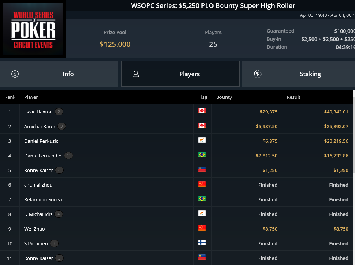Screen dimensions: 355x265
Task: Click the Cyprus flag beside Daniel Perkusic
Action: pos(202,140)
